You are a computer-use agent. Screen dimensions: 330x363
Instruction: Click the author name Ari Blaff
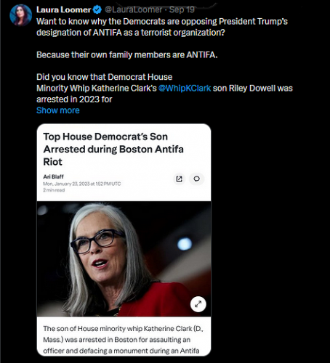pos(53,176)
